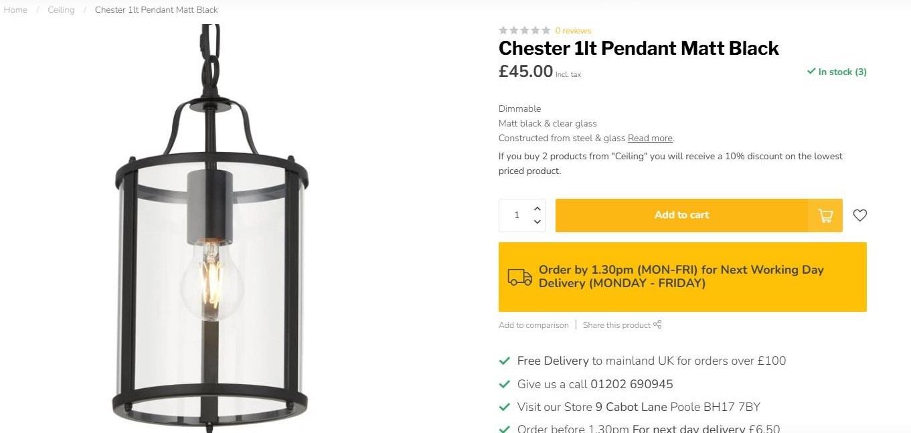Open the Read more link
The image size is (911, 433).
650,139
